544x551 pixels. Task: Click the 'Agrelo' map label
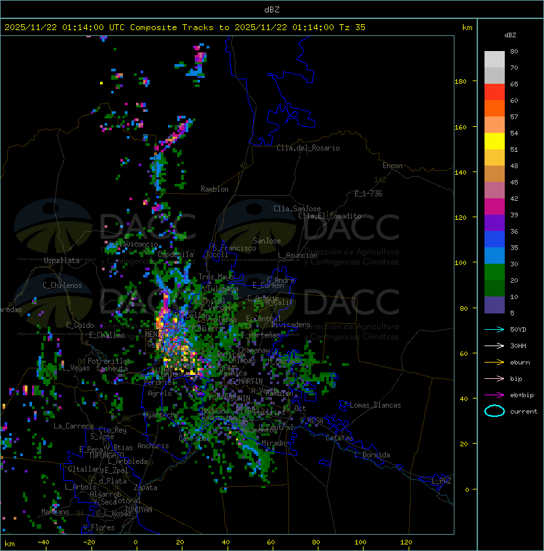coord(160,393)
